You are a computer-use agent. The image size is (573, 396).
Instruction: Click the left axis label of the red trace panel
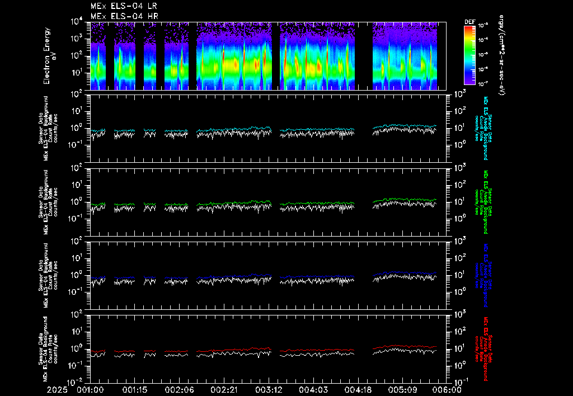tap(48, 349)
